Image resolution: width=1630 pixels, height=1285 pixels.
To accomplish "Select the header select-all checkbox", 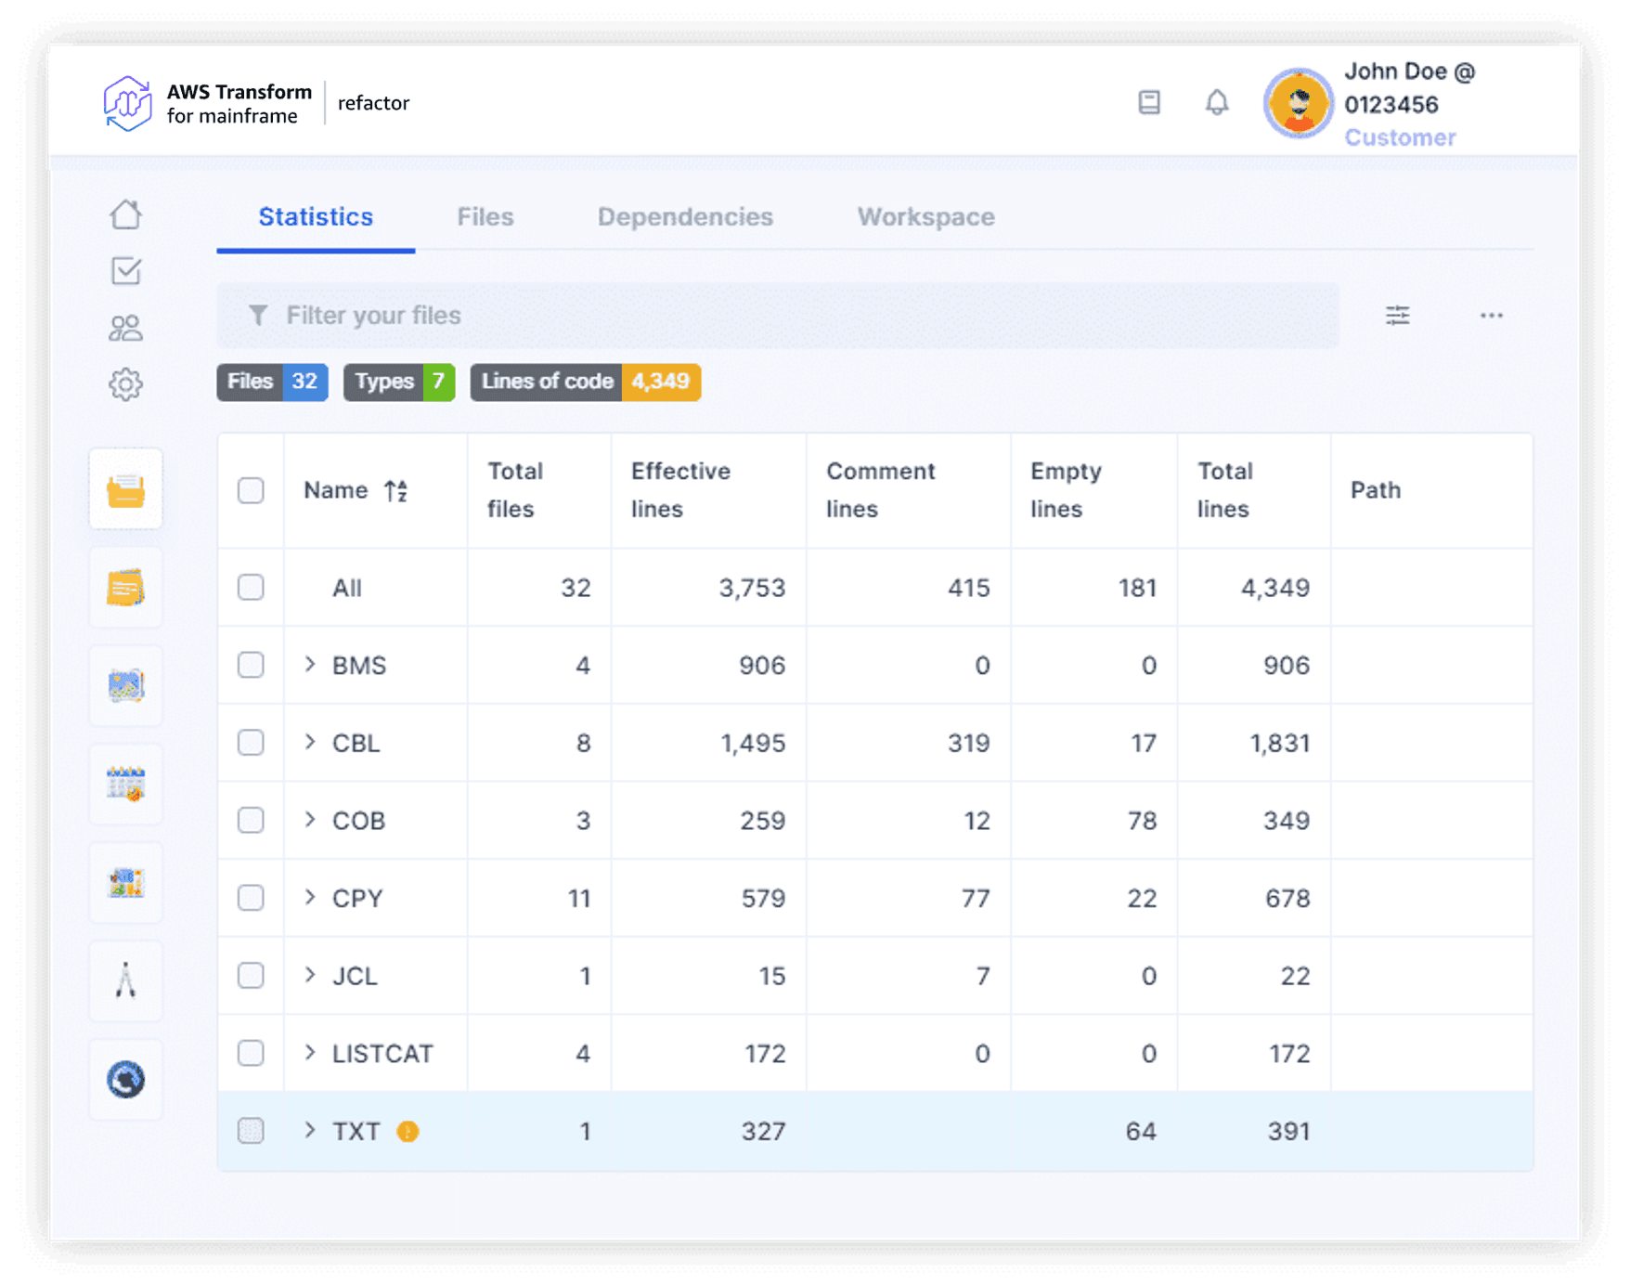I will (x=251, y=490).
